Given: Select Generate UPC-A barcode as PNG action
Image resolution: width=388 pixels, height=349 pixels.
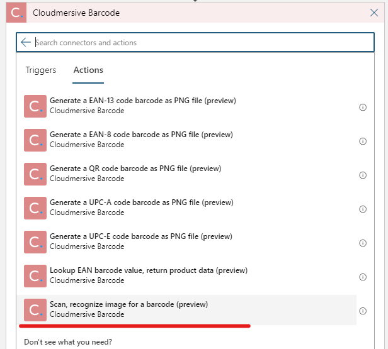Looking at the screenshot, I should (x=142, y=208).
